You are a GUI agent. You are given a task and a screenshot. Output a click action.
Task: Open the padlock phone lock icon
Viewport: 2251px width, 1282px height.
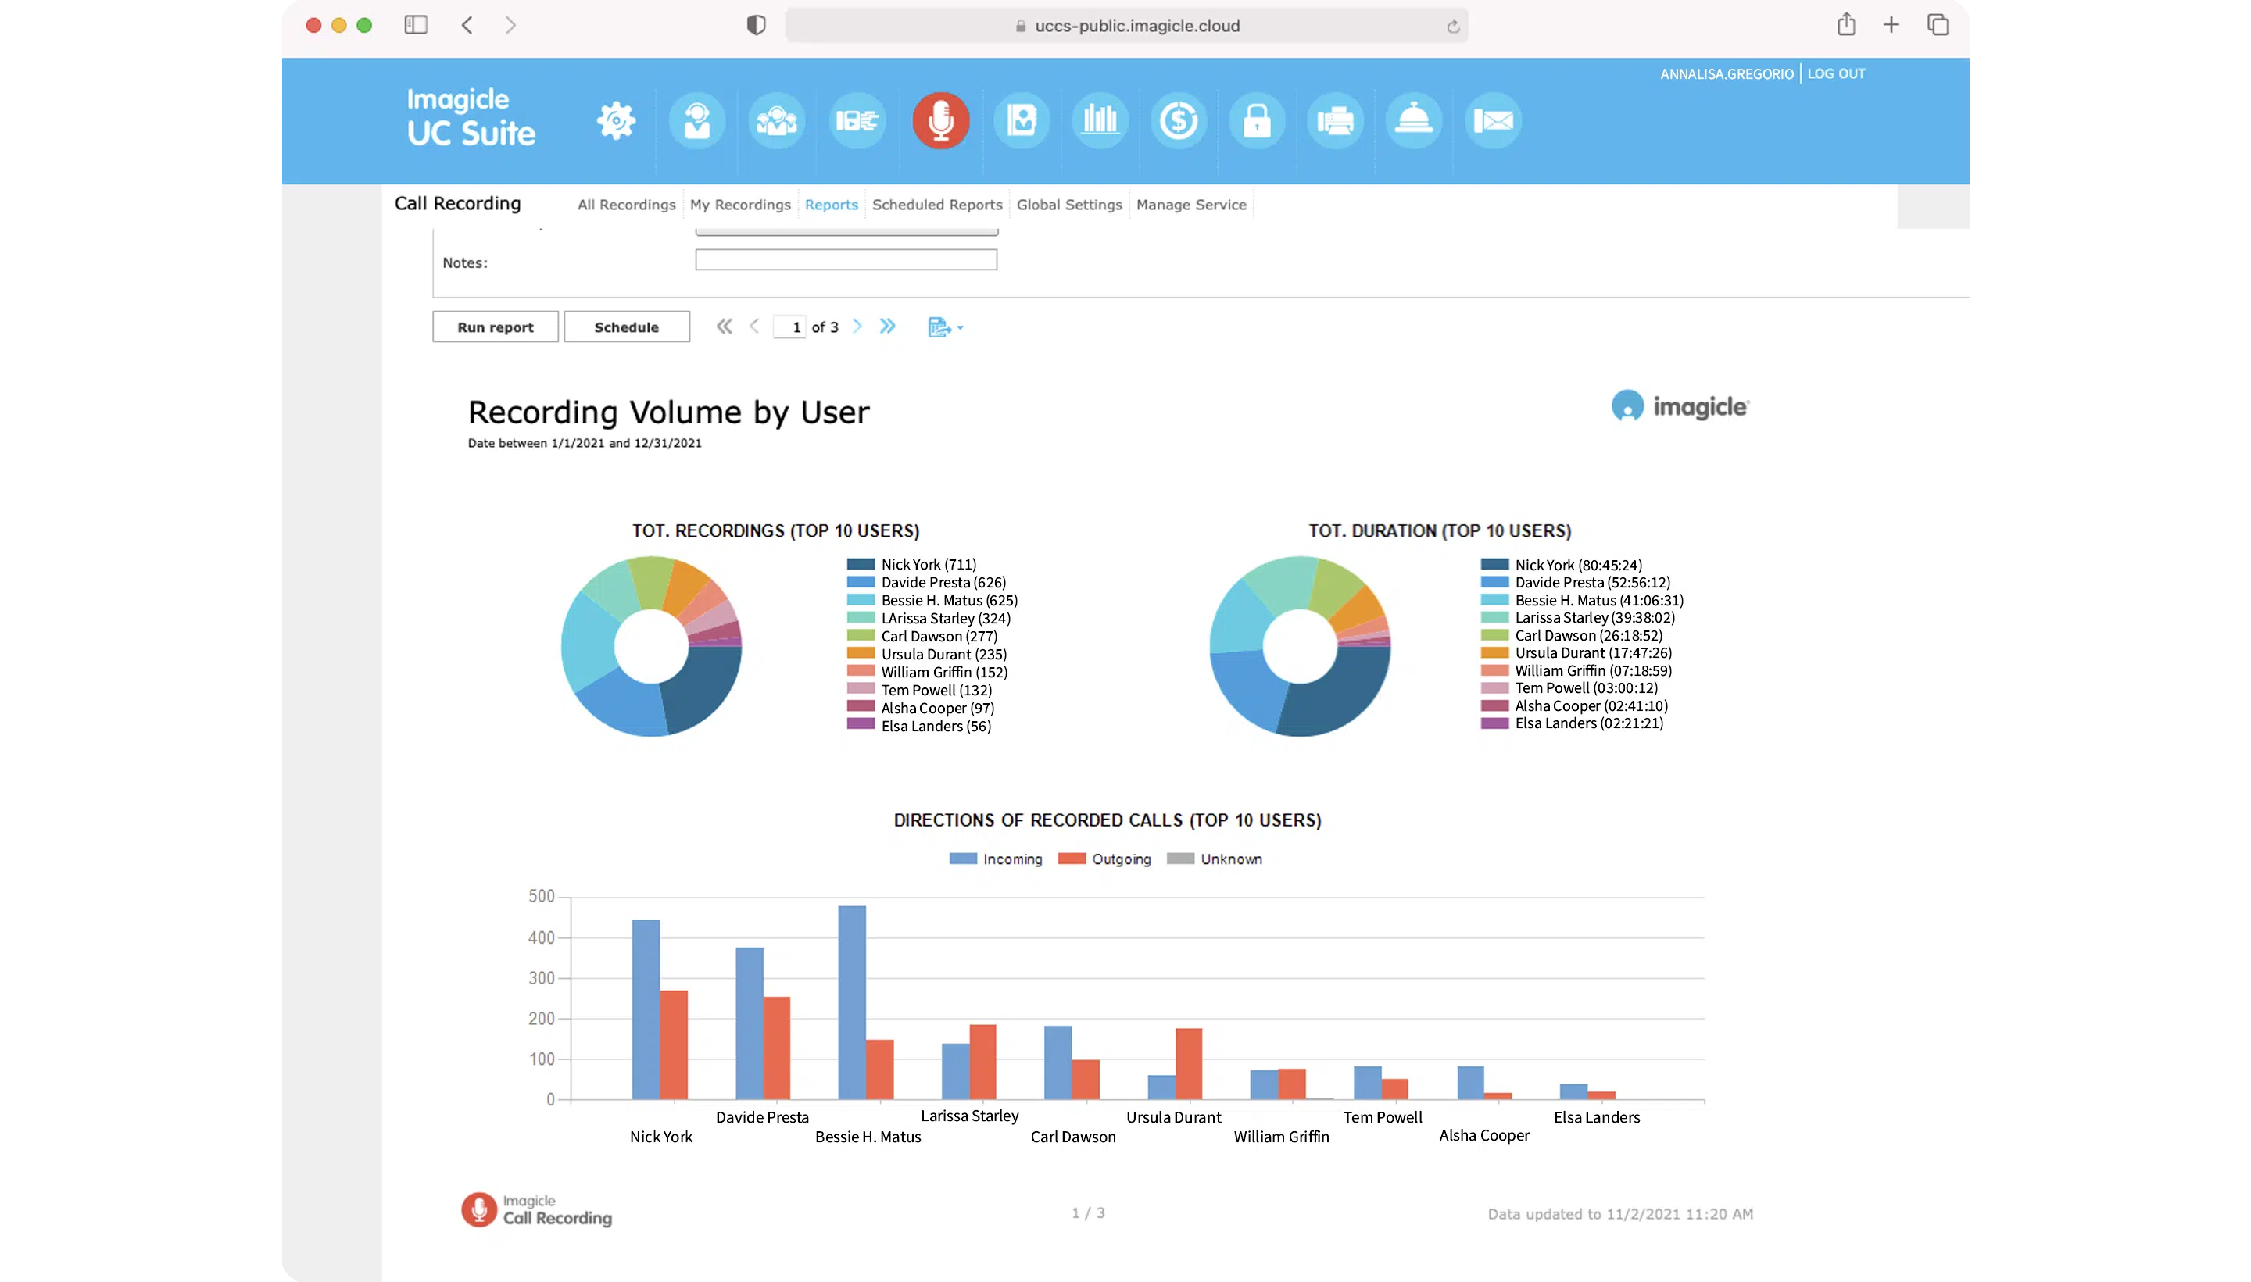coord(1257,120)
